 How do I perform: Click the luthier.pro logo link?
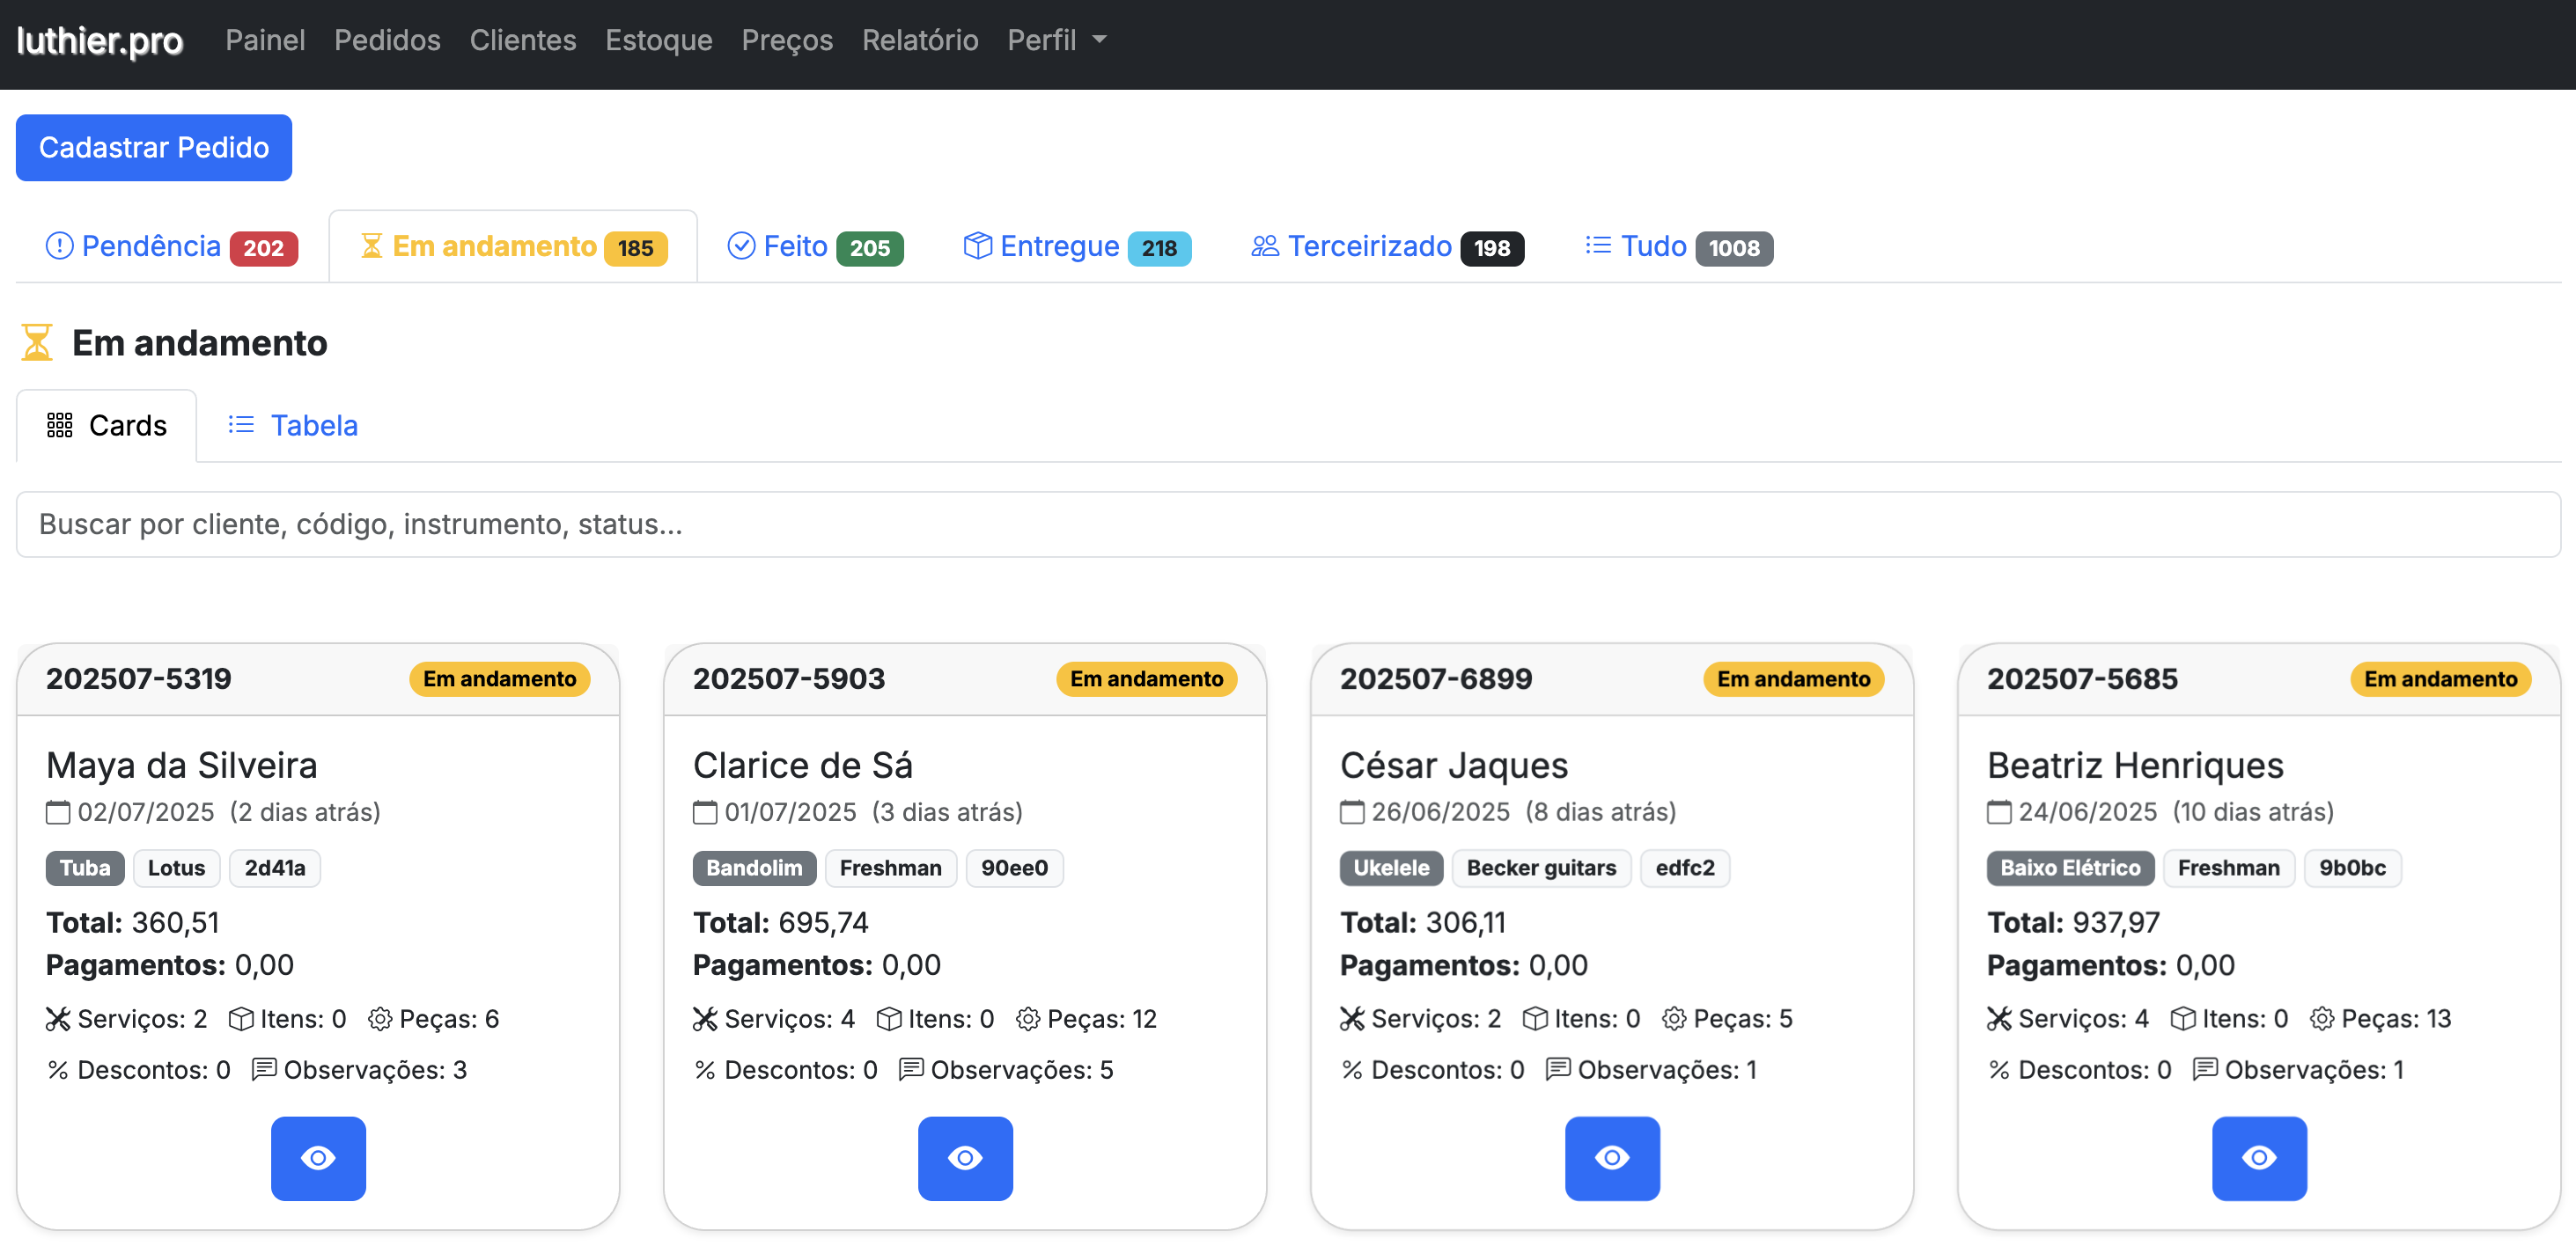(x=99, y=40)
